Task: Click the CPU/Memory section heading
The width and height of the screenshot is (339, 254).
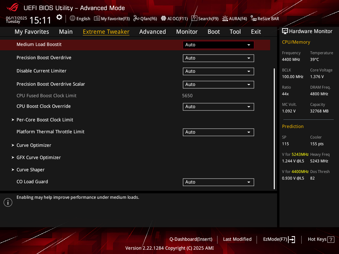Action: [296, 42]
